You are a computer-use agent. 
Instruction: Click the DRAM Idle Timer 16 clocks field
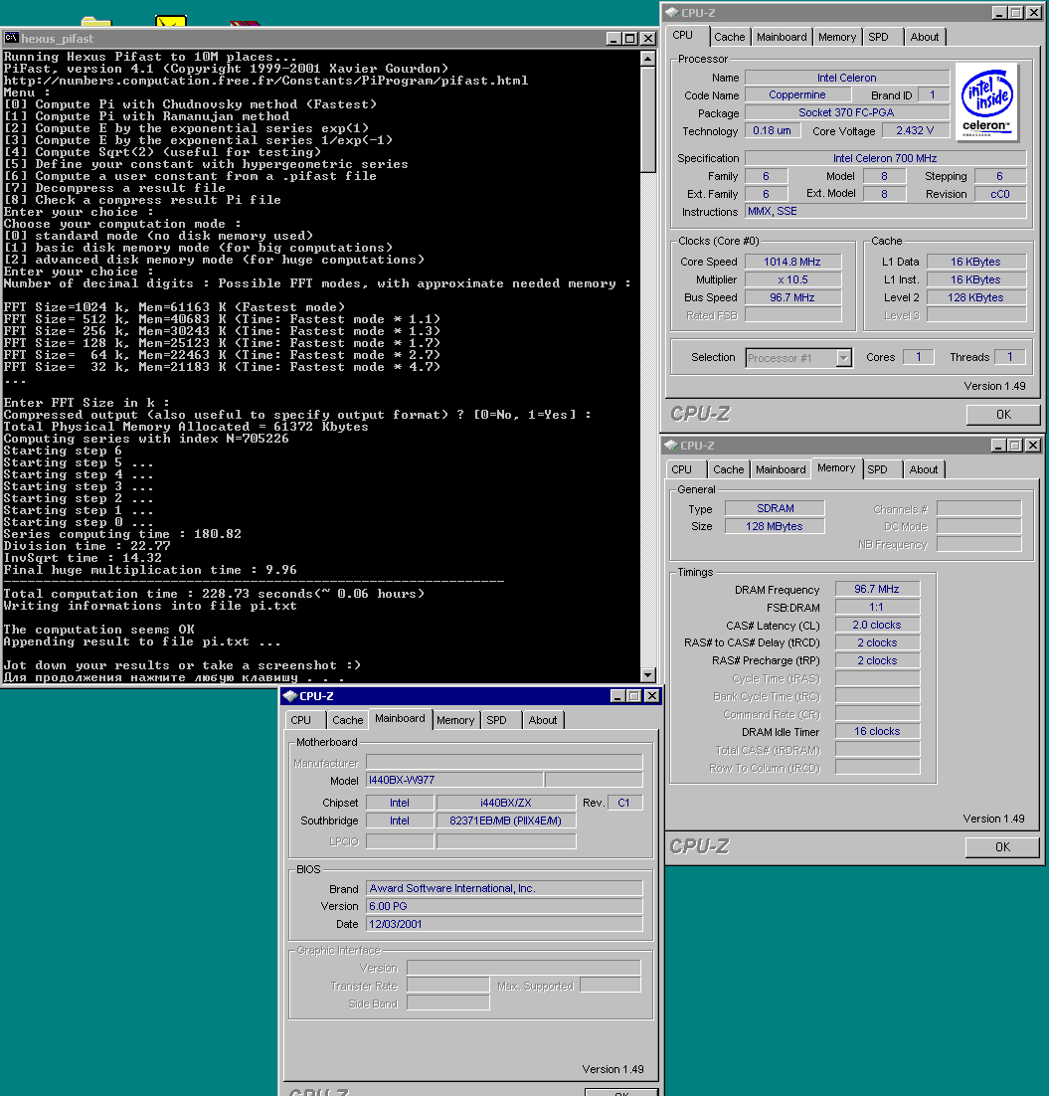[x=877, y=731]
